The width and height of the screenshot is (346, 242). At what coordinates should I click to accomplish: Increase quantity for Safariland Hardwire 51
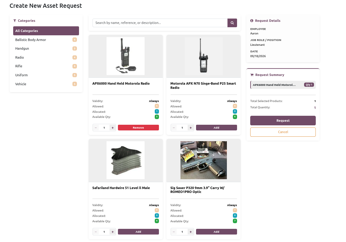pyautogui.click(x=113, y=232)
